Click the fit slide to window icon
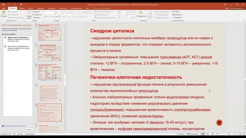The height and width of the screenshot is (138, 246). pyautogui.click(x=244, y=134)
